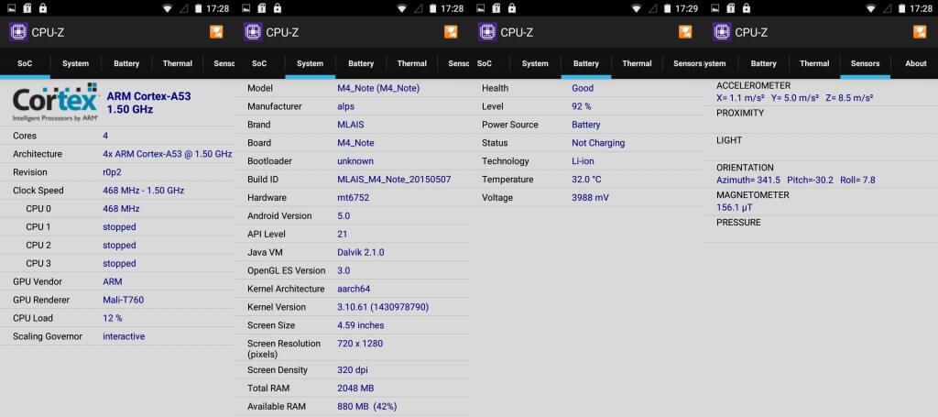Open the orange trophy icon on the SoC screen
Screen dimensions: 938x417
point(216,32)
